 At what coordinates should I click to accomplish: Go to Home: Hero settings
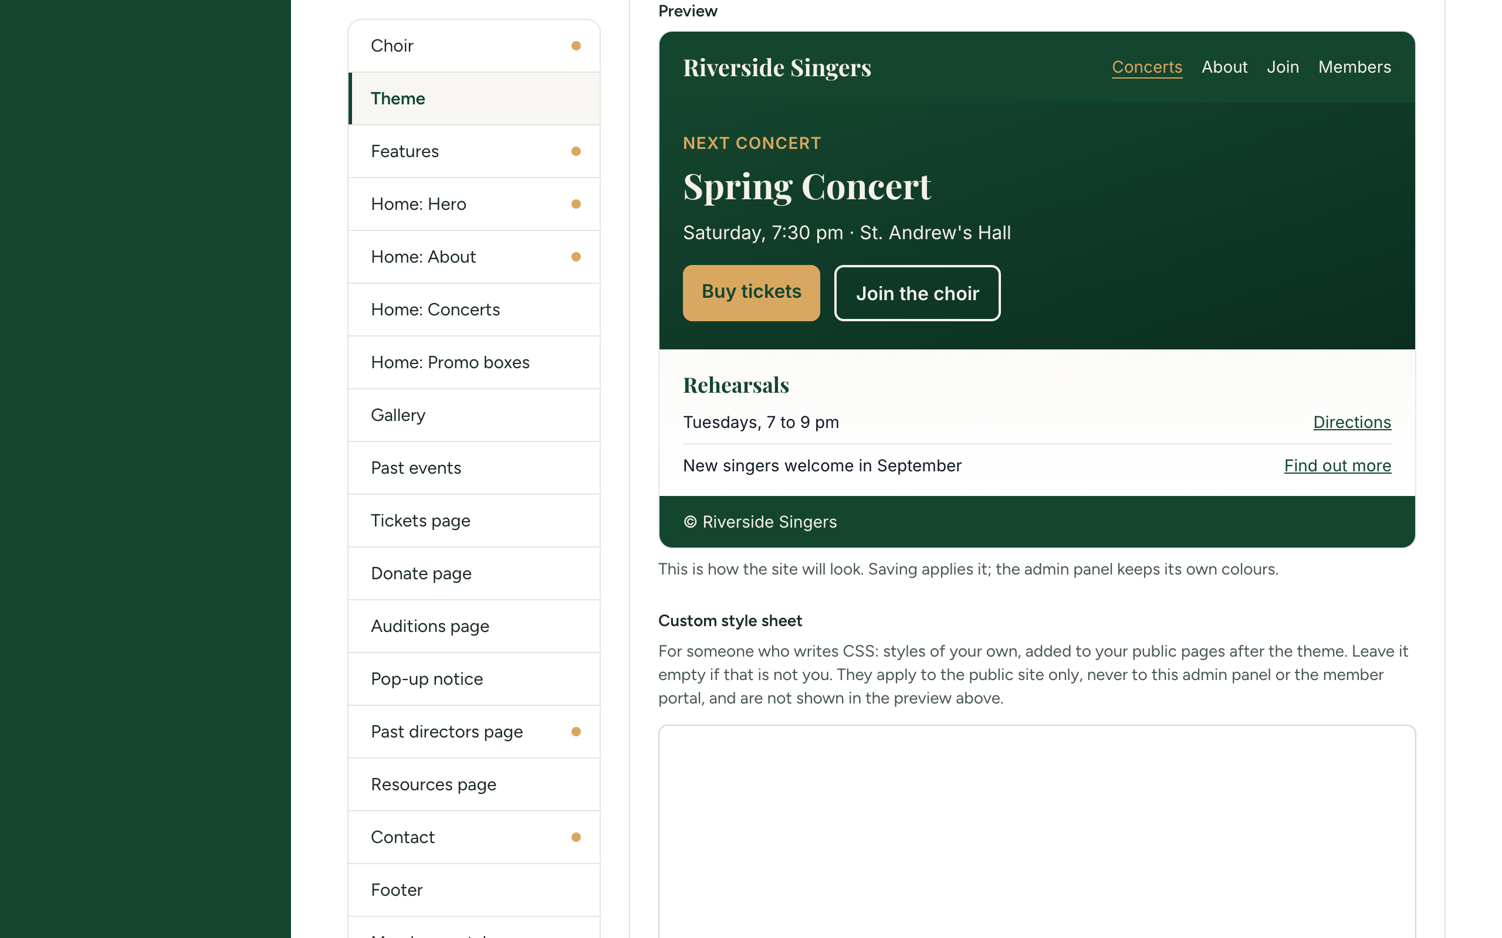tap(474, 204)
